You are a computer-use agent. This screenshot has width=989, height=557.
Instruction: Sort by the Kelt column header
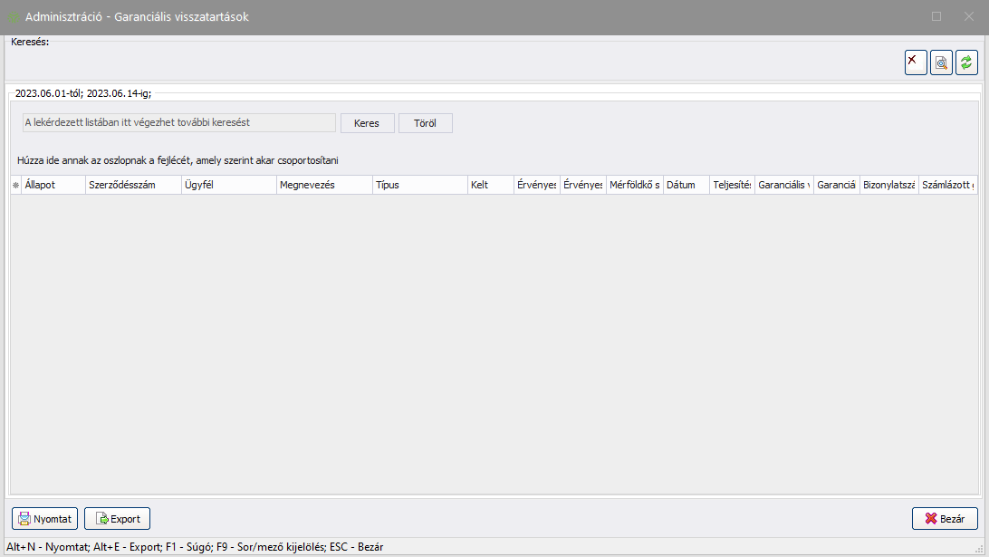click(490, 185)
